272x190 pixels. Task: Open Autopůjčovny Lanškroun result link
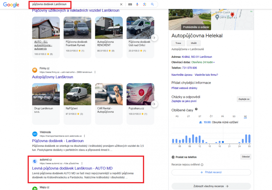53,77
